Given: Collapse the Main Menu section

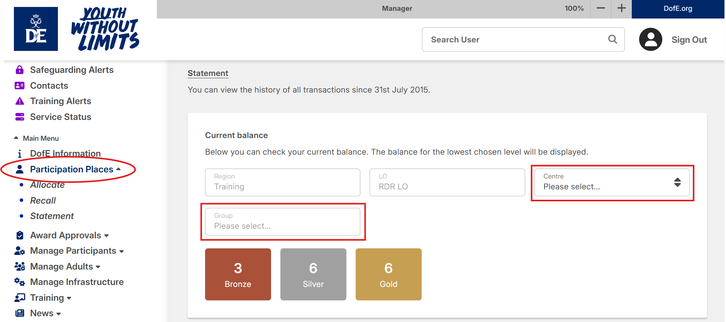Looking at the screenshot, I should (x=37, y=138).
